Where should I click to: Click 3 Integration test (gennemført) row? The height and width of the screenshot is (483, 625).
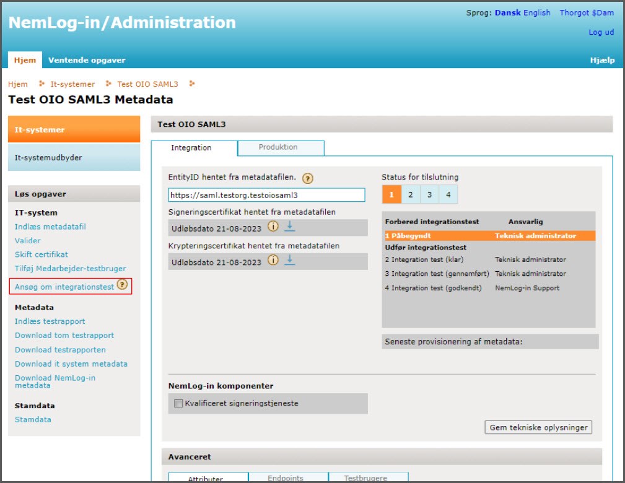[489, 274]
